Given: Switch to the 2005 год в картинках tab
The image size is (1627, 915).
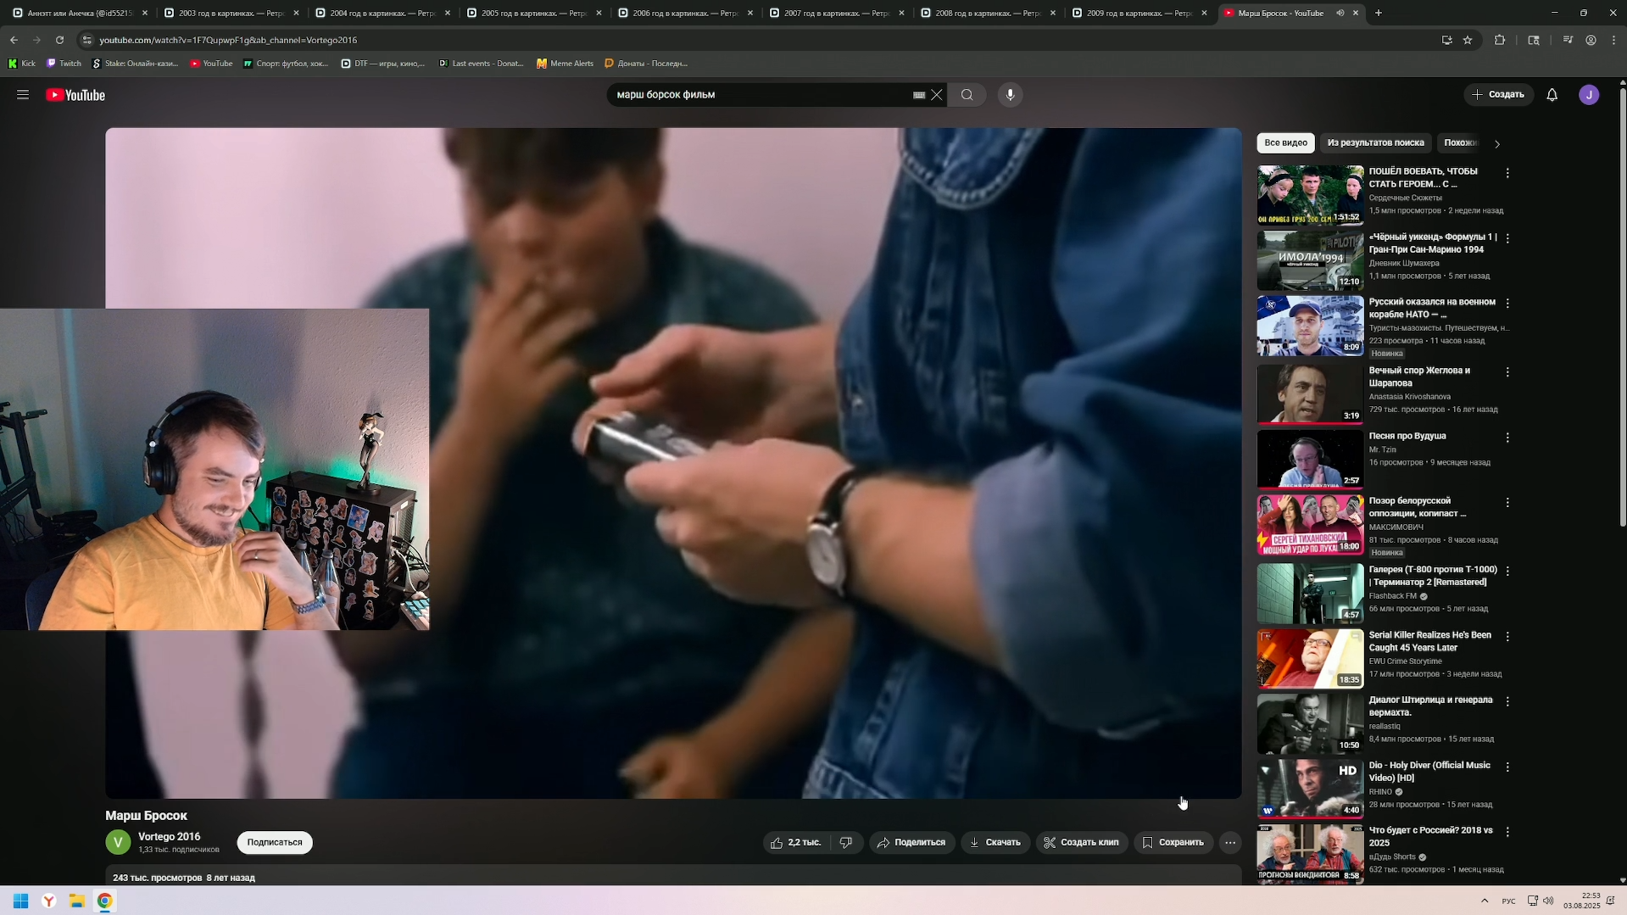Looking at the screenshot, I should pyautogui.click(x=532, y=14).
